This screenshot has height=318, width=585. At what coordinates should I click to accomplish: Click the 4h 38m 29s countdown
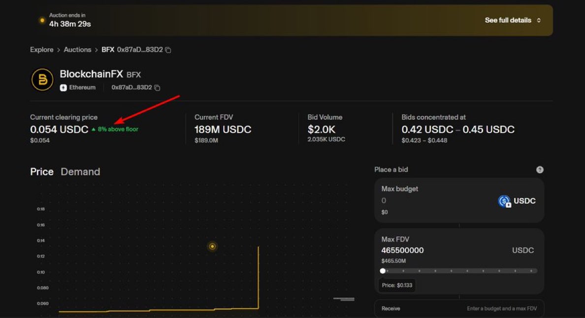(70, 24)
